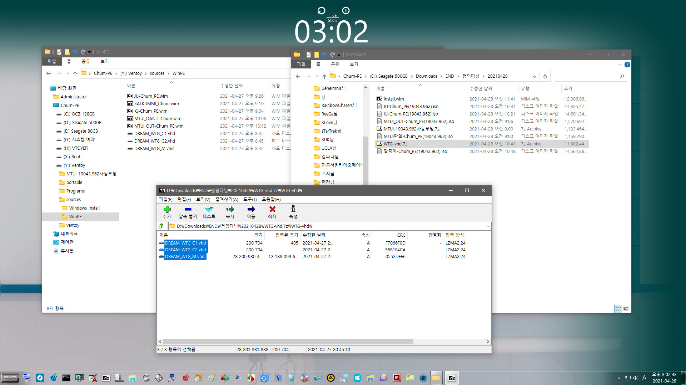
Task: Open 7-Zip Help (도움말) menu
Action: pyautogui.click(x=271, y=199)
